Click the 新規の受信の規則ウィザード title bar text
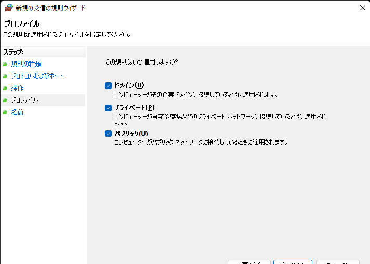Viewport: 370px width, 264px height. [x=51, y=8]
